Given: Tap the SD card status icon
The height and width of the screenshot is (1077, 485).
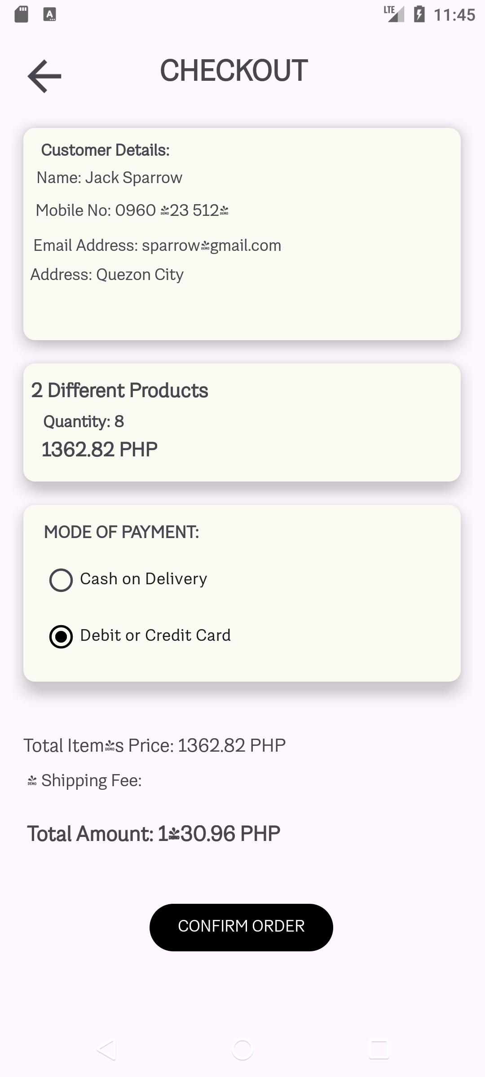Looking at the screenshot, I should [22, 14].
